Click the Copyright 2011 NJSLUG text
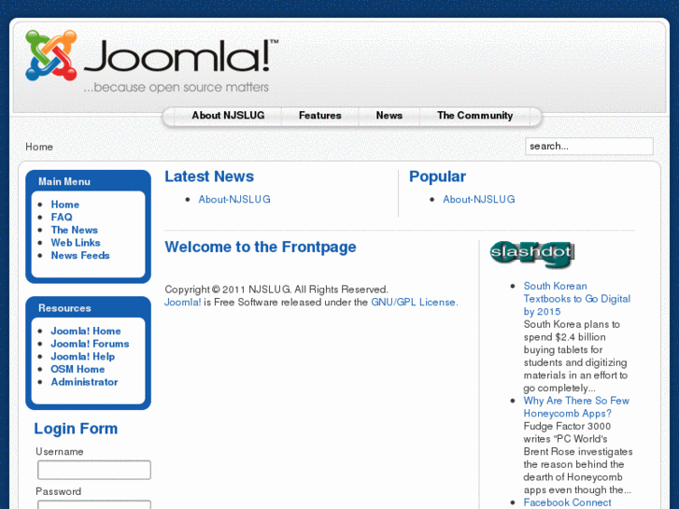This screenshot has height=509, width=679. (276, 290)
